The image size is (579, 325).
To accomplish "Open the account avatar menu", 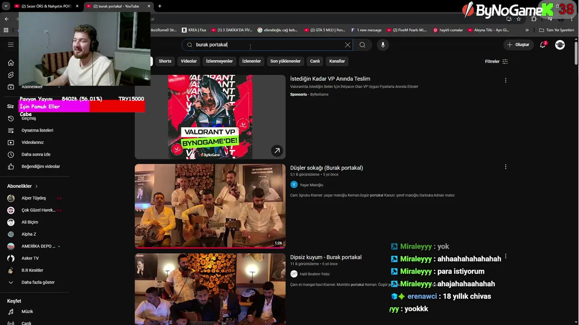I will pyautogui.click(x=560, y=45).
